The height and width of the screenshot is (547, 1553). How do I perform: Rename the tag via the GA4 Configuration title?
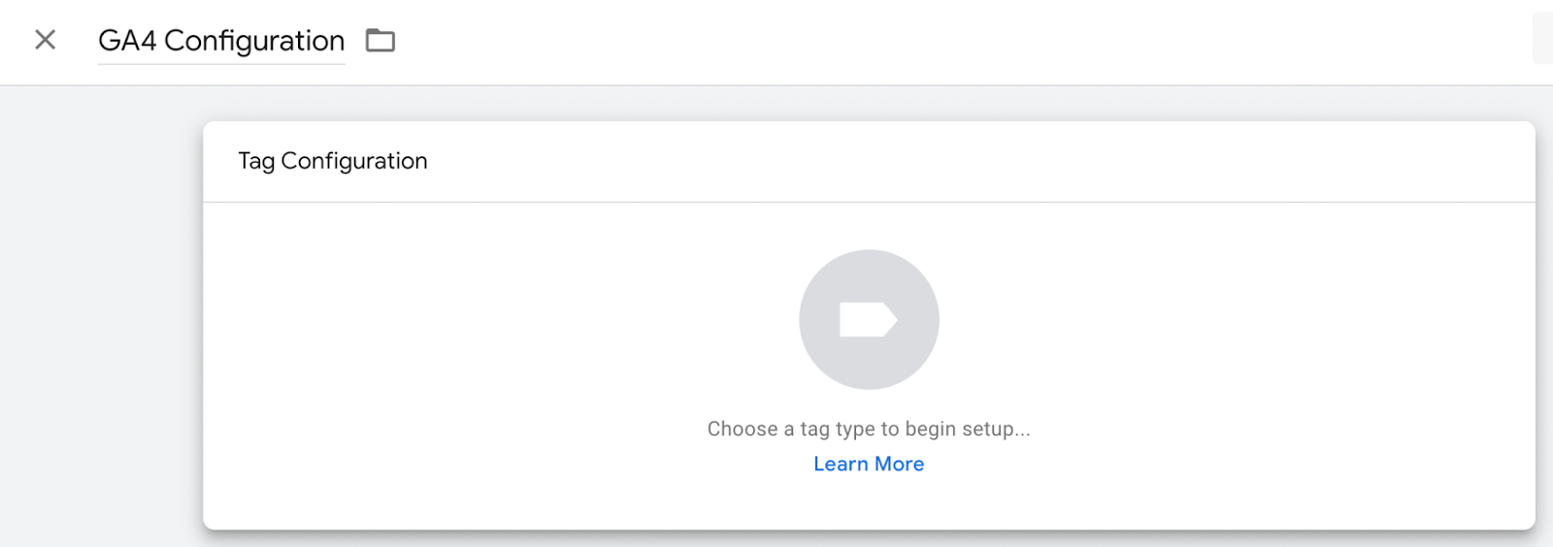pyautogui.click(x=221, y=41)
